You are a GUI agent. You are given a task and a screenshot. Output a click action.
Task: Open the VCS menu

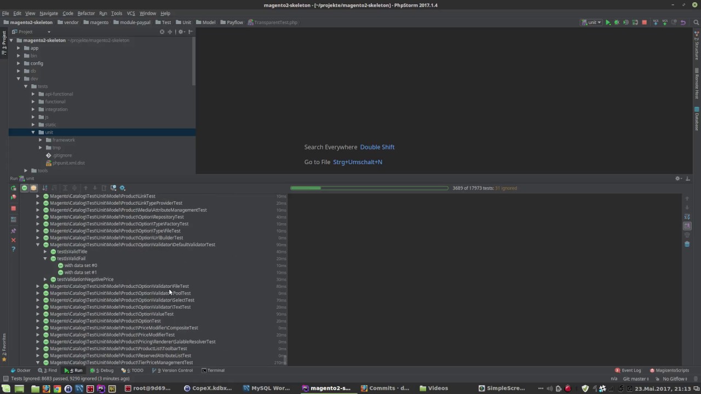(x=131, y=13)
